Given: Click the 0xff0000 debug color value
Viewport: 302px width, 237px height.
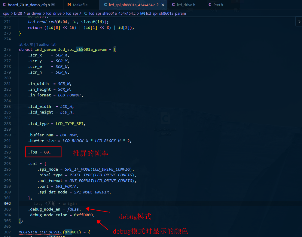Looking at the screenshot, I should click(x=84, y=215).
